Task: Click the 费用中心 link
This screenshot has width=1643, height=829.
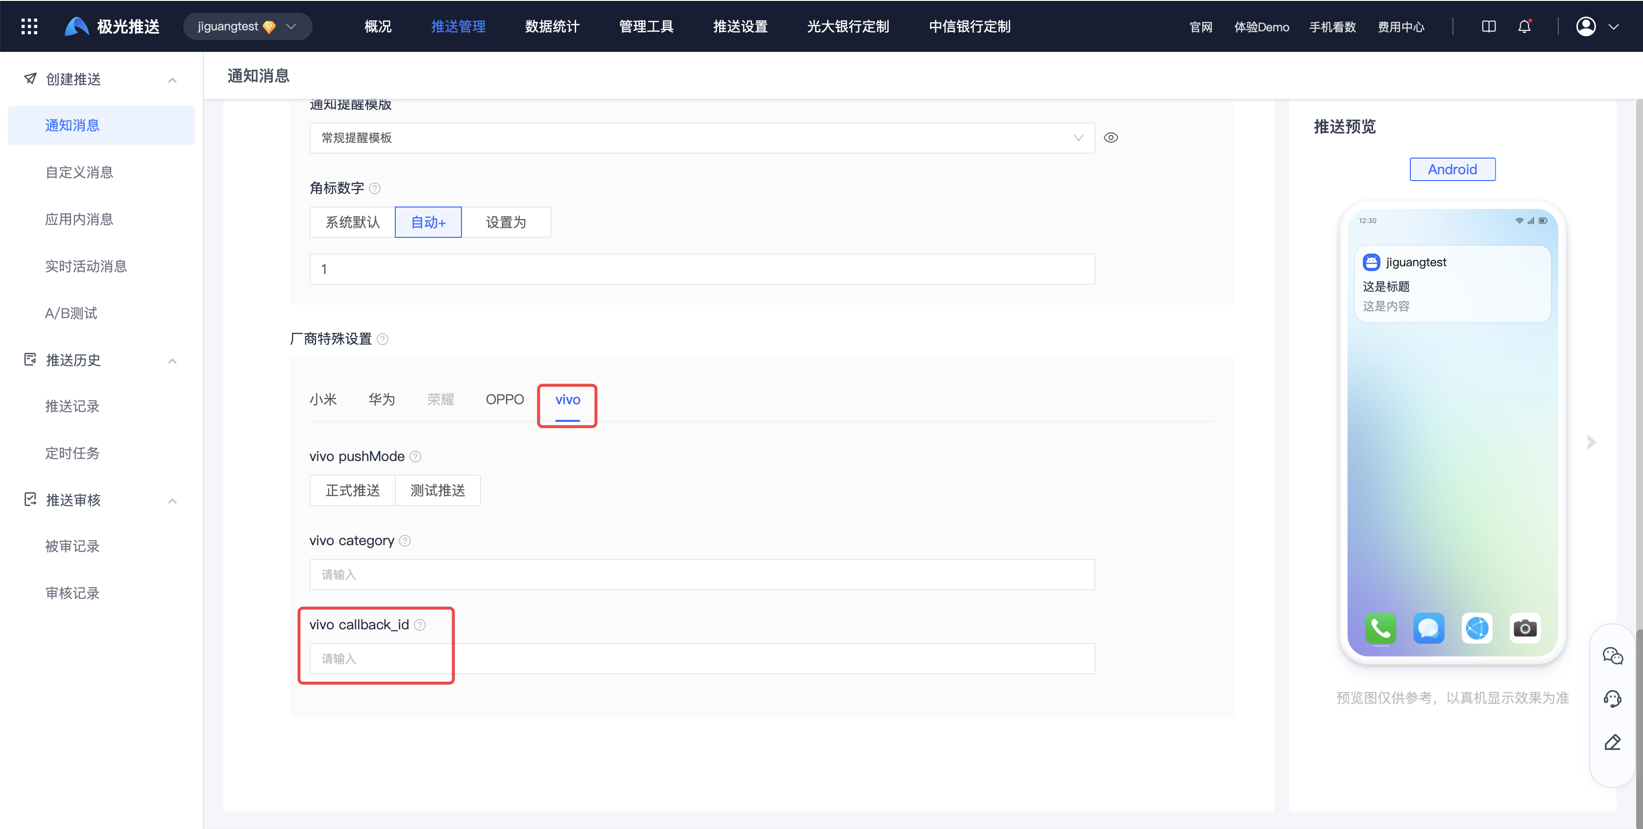Action: click(1401, 27)
